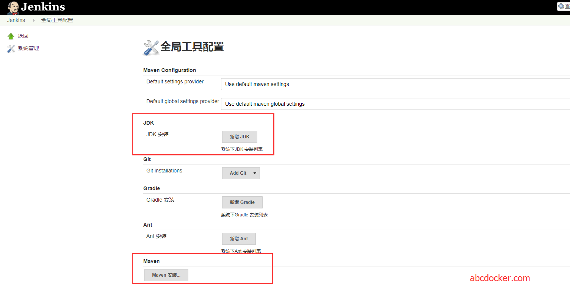This screenshot has width=570, height=285.
Task: Click the Jenkins head logo
Action: pos(13,7)
